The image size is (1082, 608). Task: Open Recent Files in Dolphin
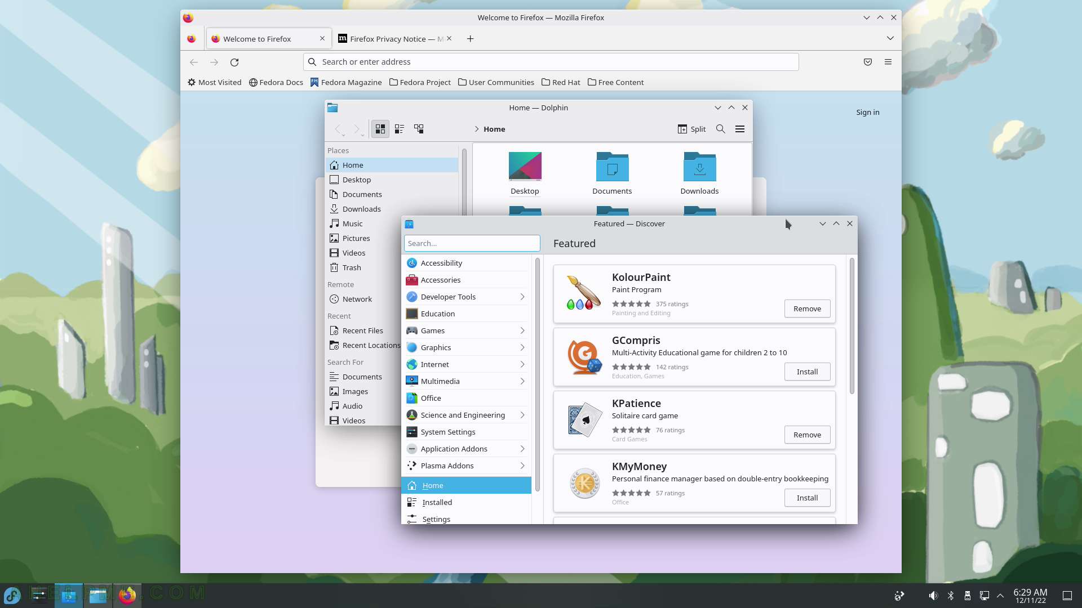coord(365,330)
